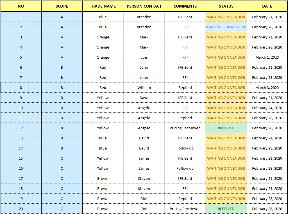288x214 pixels.
Task: Click the RECEIVED status in row 12
Action: pos(226,128)
